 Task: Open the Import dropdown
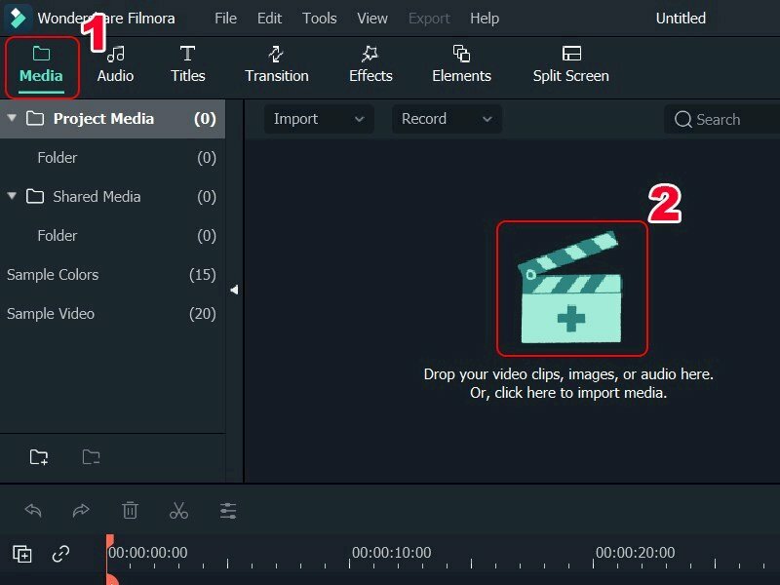tap(318, 119)
